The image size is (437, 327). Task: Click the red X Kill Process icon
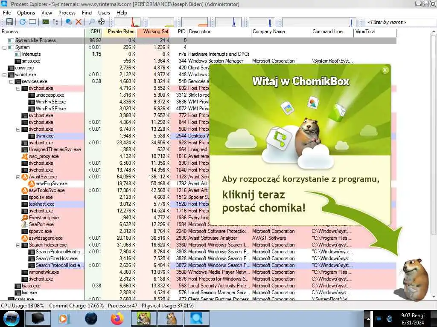click(79, 22)
